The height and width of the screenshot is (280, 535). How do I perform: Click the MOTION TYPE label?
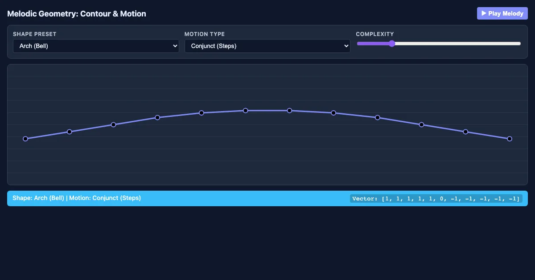point(205,34)
